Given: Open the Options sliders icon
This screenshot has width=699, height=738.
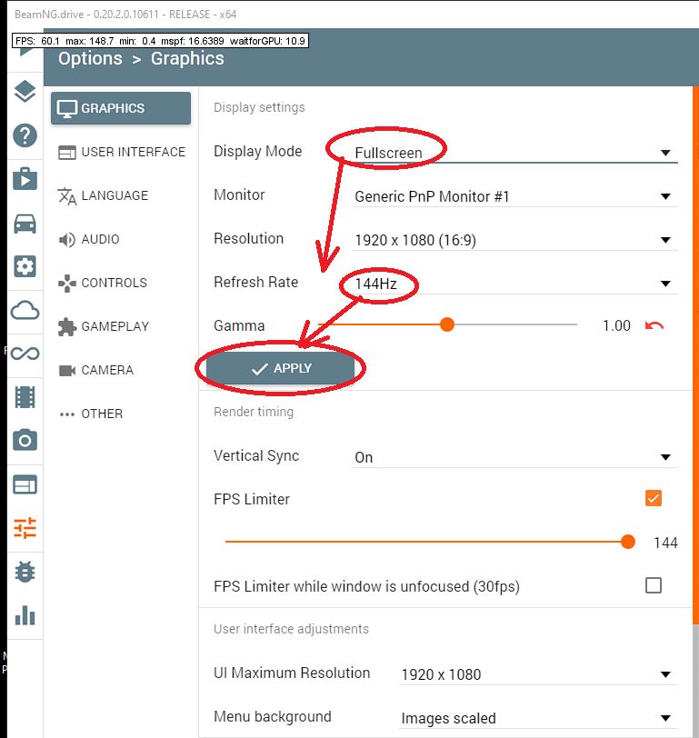Looking at the screenshot, I should tap(25, 528).
